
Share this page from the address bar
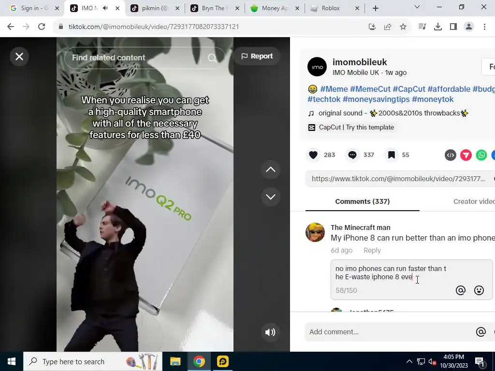[x=388, y=27]
